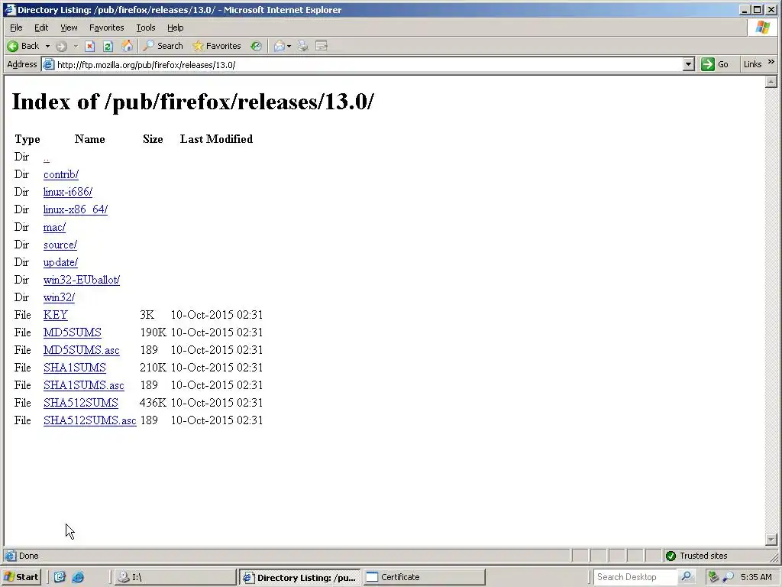Open the source/ directory link
Viewport: 782px width, 587px height.
(x=60, y=245)
